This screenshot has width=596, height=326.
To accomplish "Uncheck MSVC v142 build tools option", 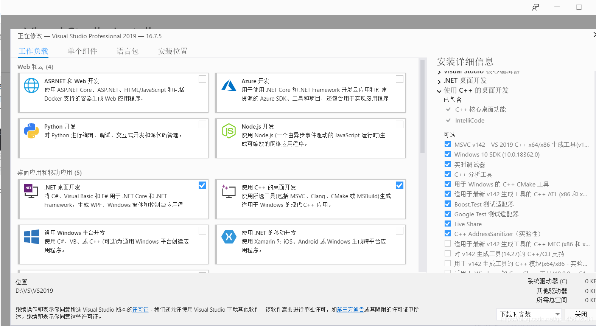I will [448, 144].
